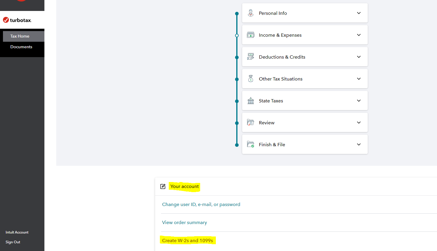Click the Income & Expenses section label
The height and width of the screenshot is (251, 437).
click(x=280, y=35)
